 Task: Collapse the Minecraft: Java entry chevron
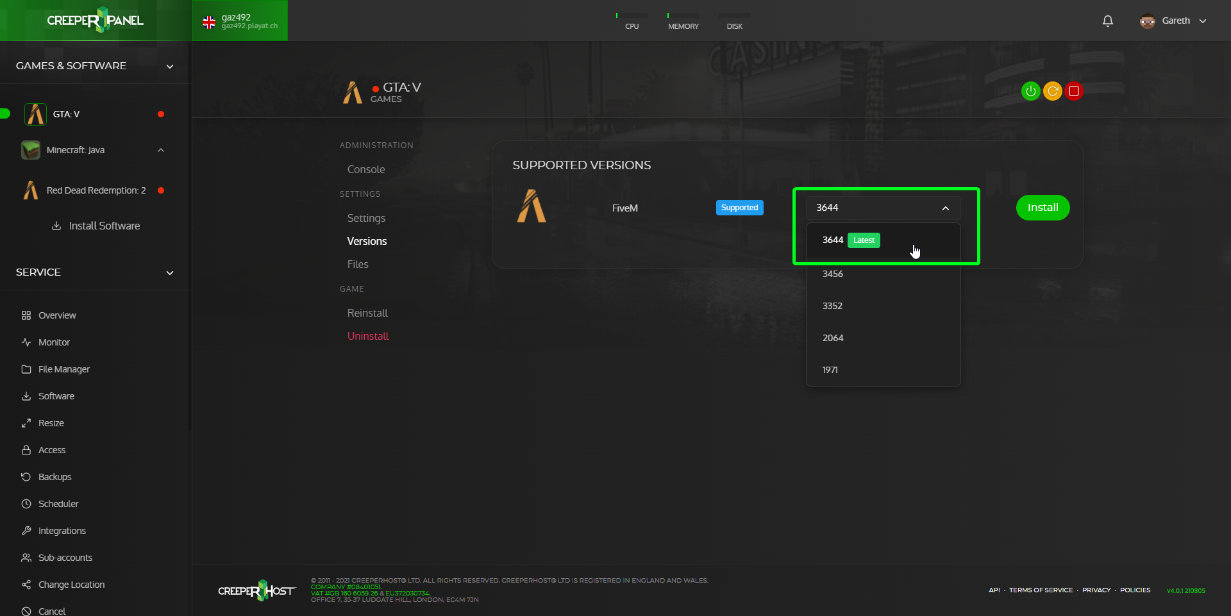click(161, 150)
